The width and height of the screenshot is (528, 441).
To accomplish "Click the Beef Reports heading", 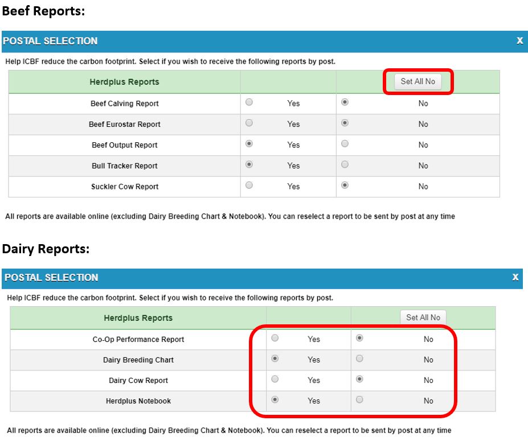I will [43, 11].
